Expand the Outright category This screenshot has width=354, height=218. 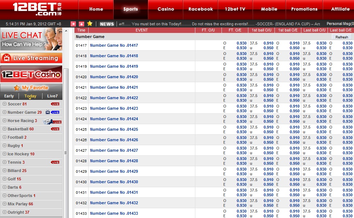click(x=4, y=212)
